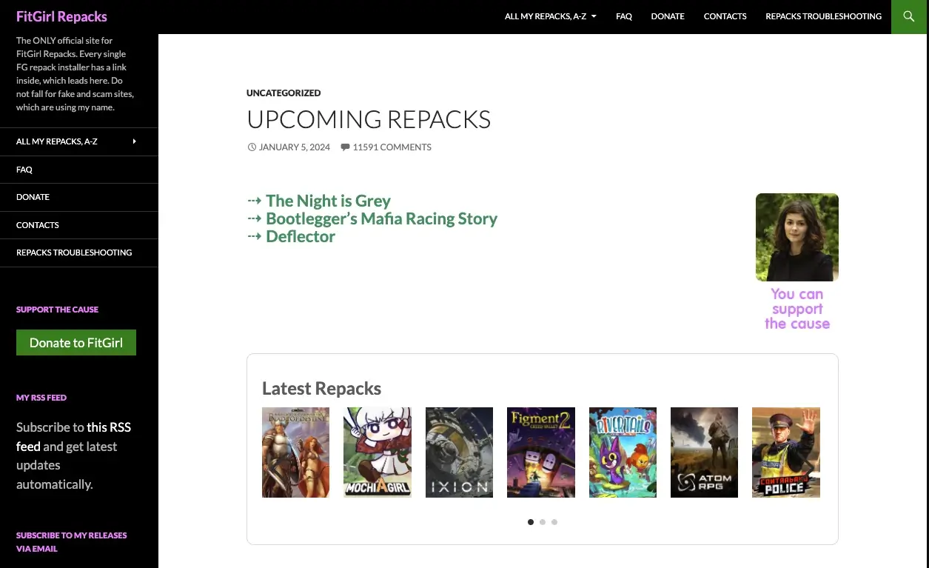Viewport: 929px width, 568px height.
Task: Open Contacts in the left sidebar
Action: (38, 225)
